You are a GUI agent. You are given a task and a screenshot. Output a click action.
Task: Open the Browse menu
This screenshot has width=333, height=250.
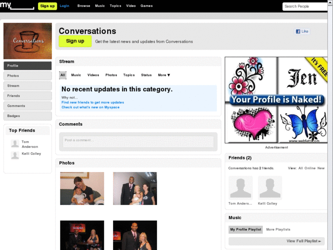pos(84,6)
